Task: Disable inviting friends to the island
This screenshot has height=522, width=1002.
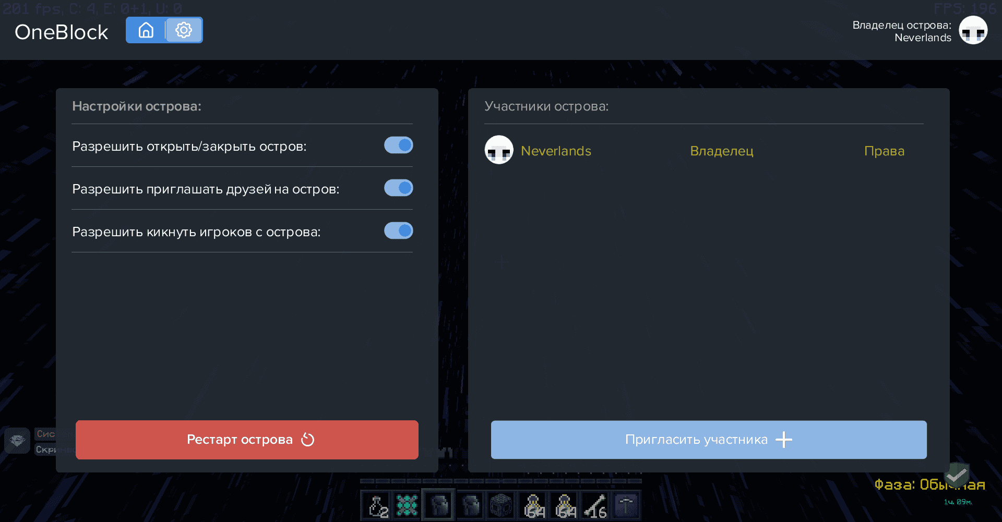Action: pos(398,188)
